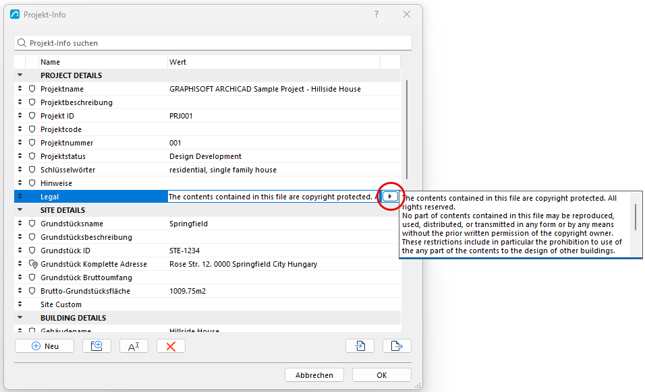
Task: Confirm the dialog with OK
Action: click(382, 374)
